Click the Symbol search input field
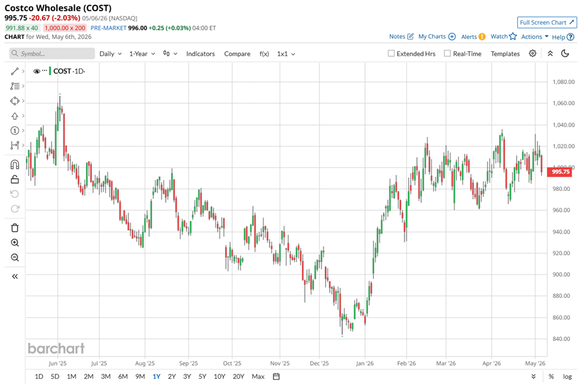The width and height of the screenshot is (579, 388). coord(52,54)
